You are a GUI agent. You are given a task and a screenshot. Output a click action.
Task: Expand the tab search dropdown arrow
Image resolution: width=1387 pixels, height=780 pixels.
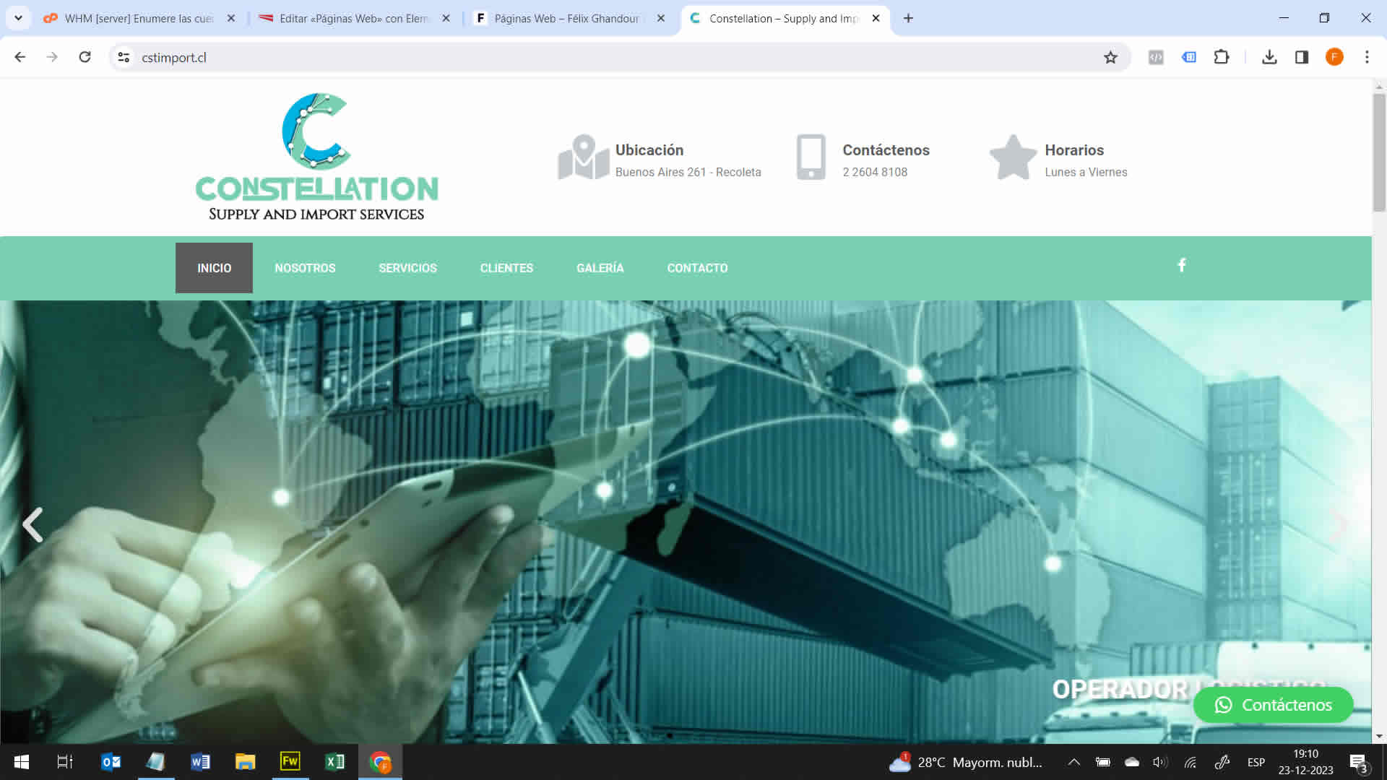click(x=18, y=18)
